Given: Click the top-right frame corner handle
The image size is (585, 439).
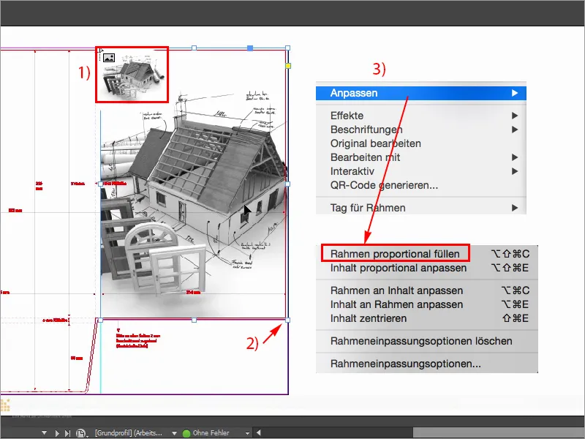Looking at the screenshot, I should tap(287, 48).
